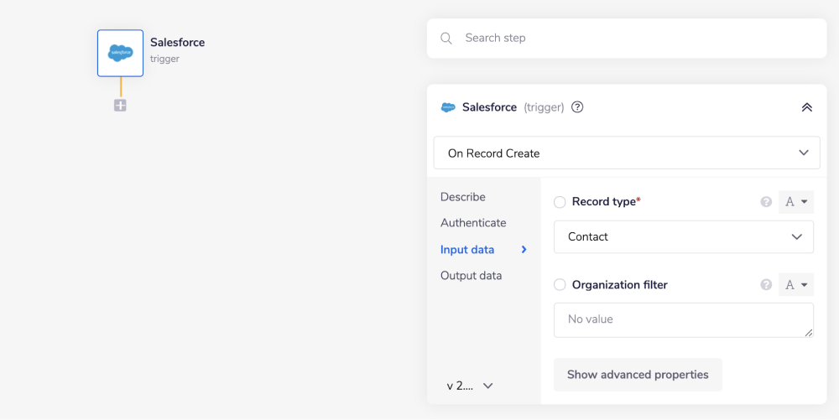Select the Record type radio button
Screen dimensions: 839x420
point(560,202)
